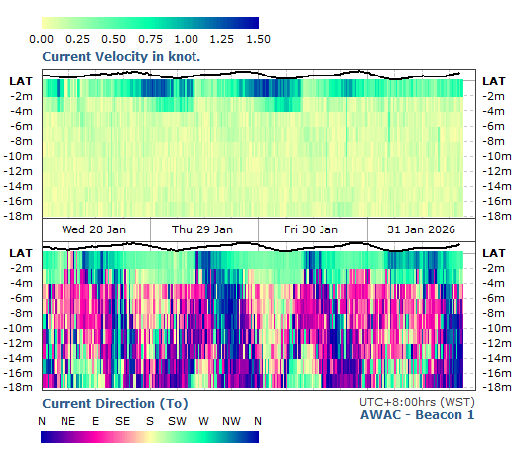Select the 'Wed 28 Jan' date cell
The width and height of the screenshot is (517, 459).
(x=96, y=229)
